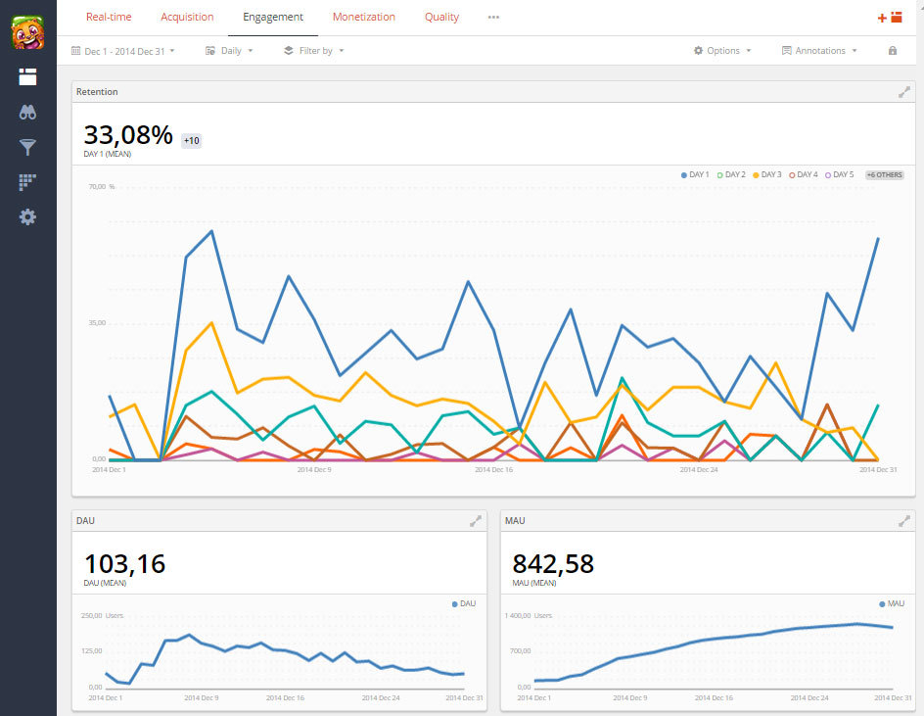
Task: Click the DAU (MEAN) label
Action: [x=105, y=583]
